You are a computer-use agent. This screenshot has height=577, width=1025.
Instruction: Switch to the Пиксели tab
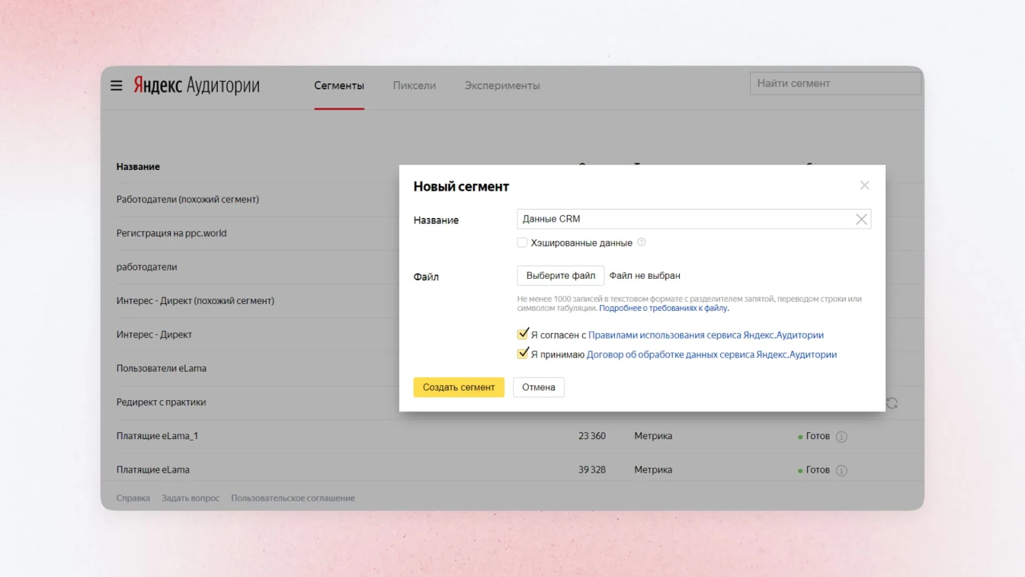[414, 86]
